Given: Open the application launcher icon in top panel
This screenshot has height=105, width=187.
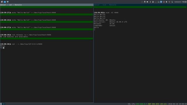Looking at the screenshot, I should [2, 2].
